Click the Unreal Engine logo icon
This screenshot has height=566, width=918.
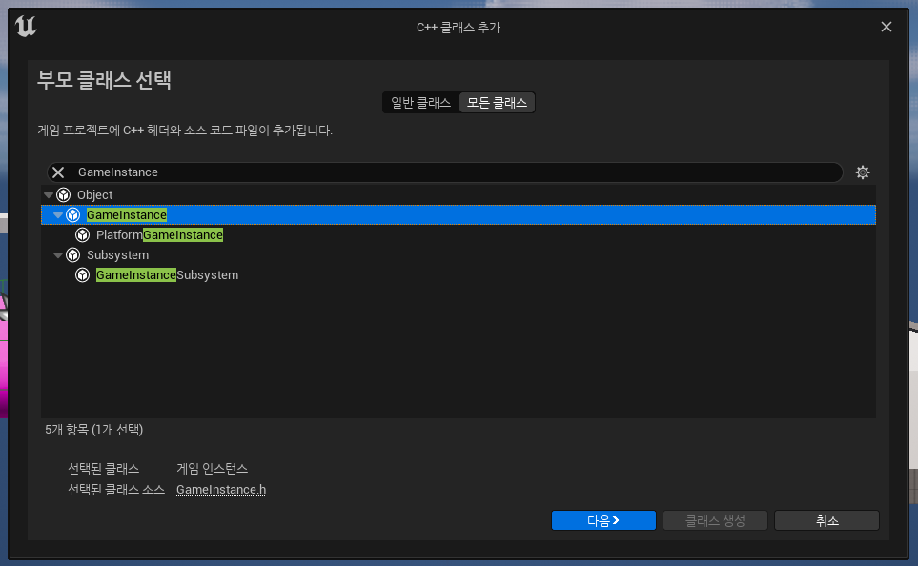coord(26,27)
